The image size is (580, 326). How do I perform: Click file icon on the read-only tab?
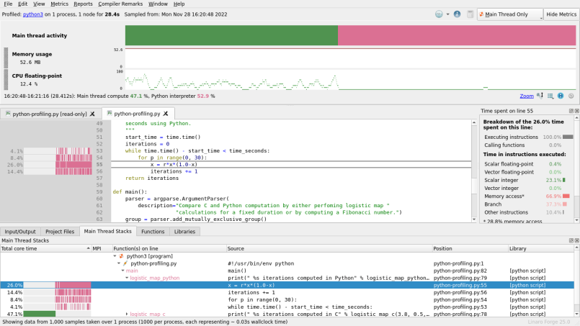[x=8, y=114]
